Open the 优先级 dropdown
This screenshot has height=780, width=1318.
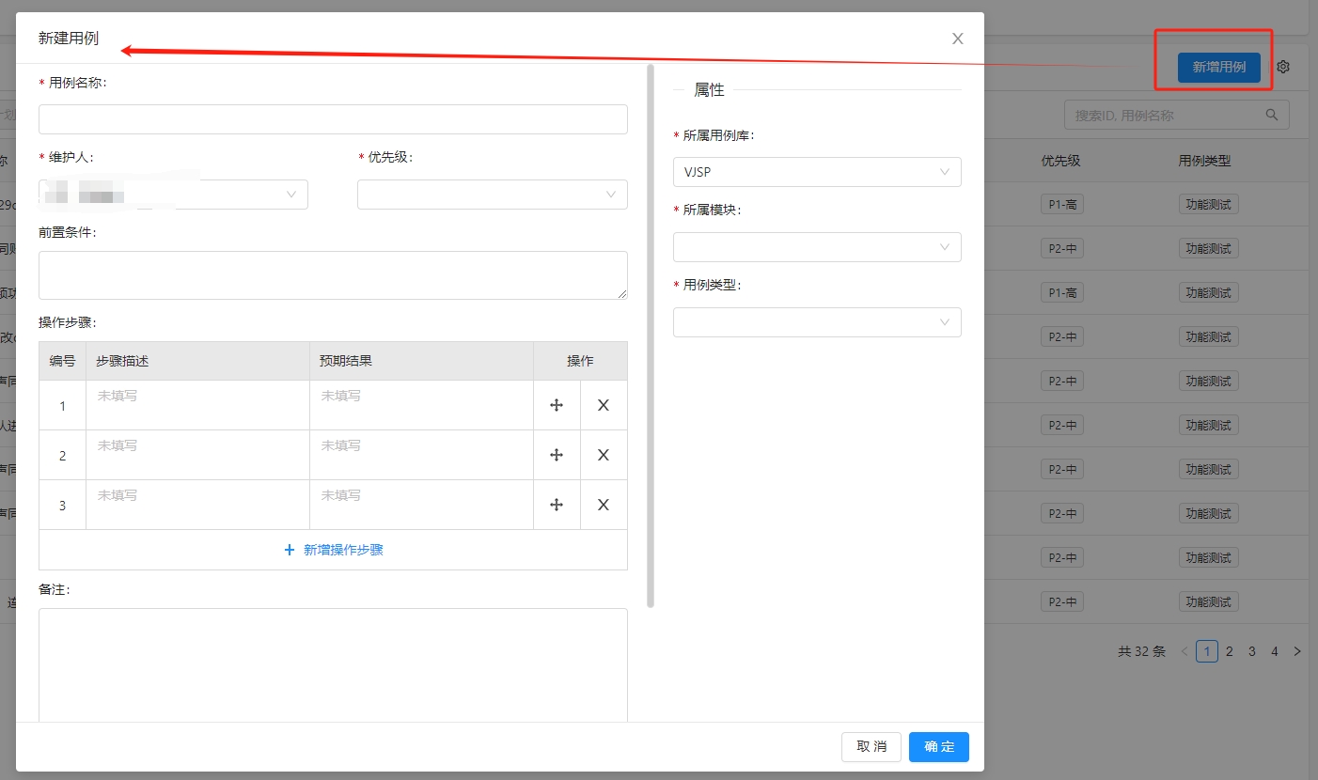pos(493,195)
